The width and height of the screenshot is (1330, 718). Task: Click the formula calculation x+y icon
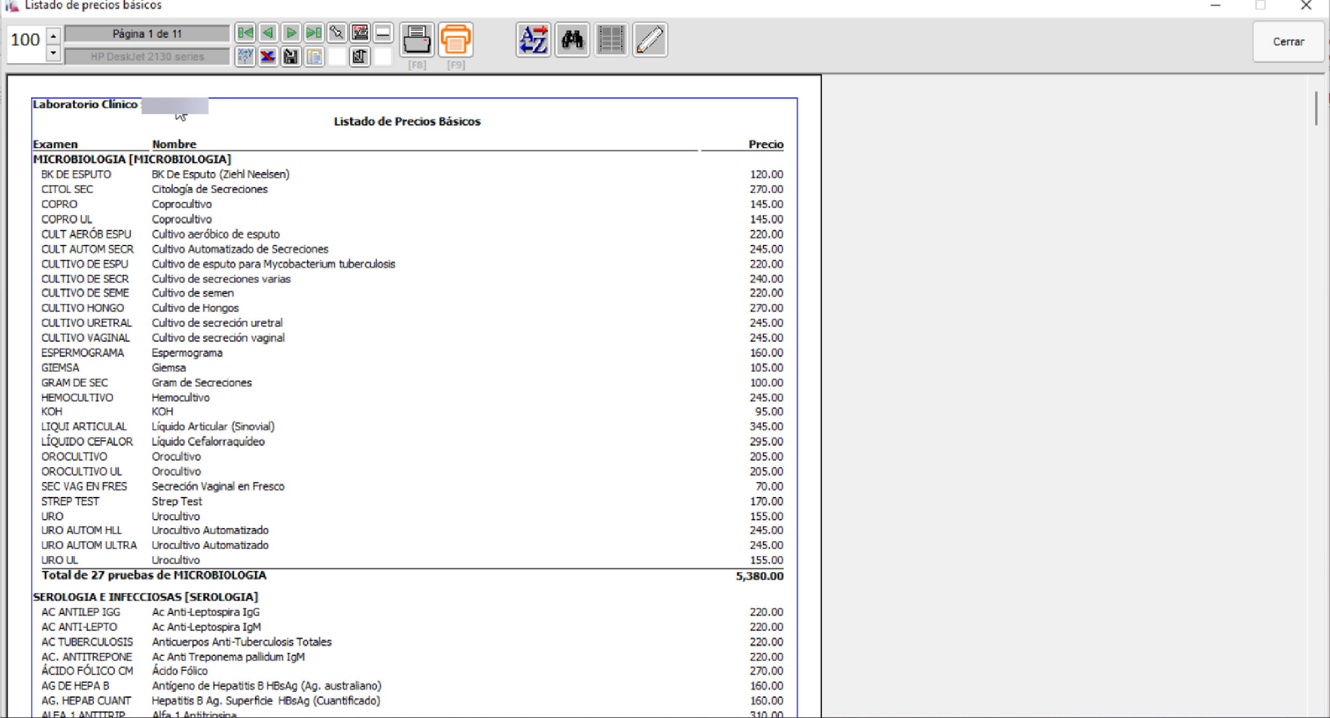pyautogui.click(x=246, y=56)
